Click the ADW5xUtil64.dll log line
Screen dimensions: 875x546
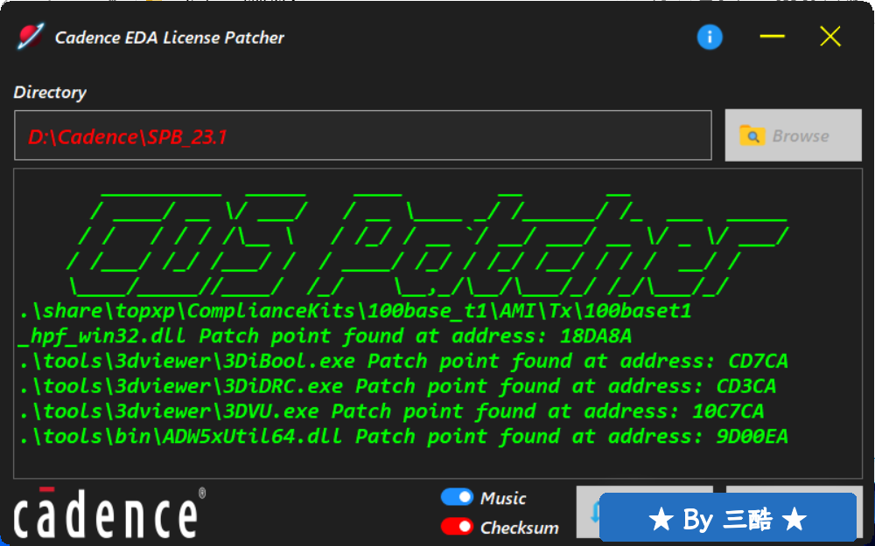click(403, 436)
